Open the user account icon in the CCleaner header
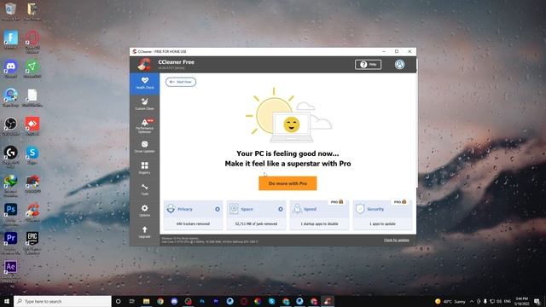Viewport: 546px width, 307px height. (400, 65)
